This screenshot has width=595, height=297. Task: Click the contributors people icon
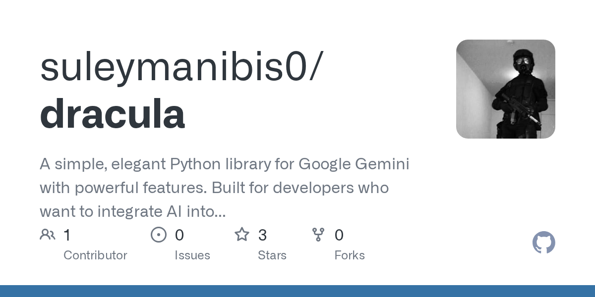click(x=48, y=235)
